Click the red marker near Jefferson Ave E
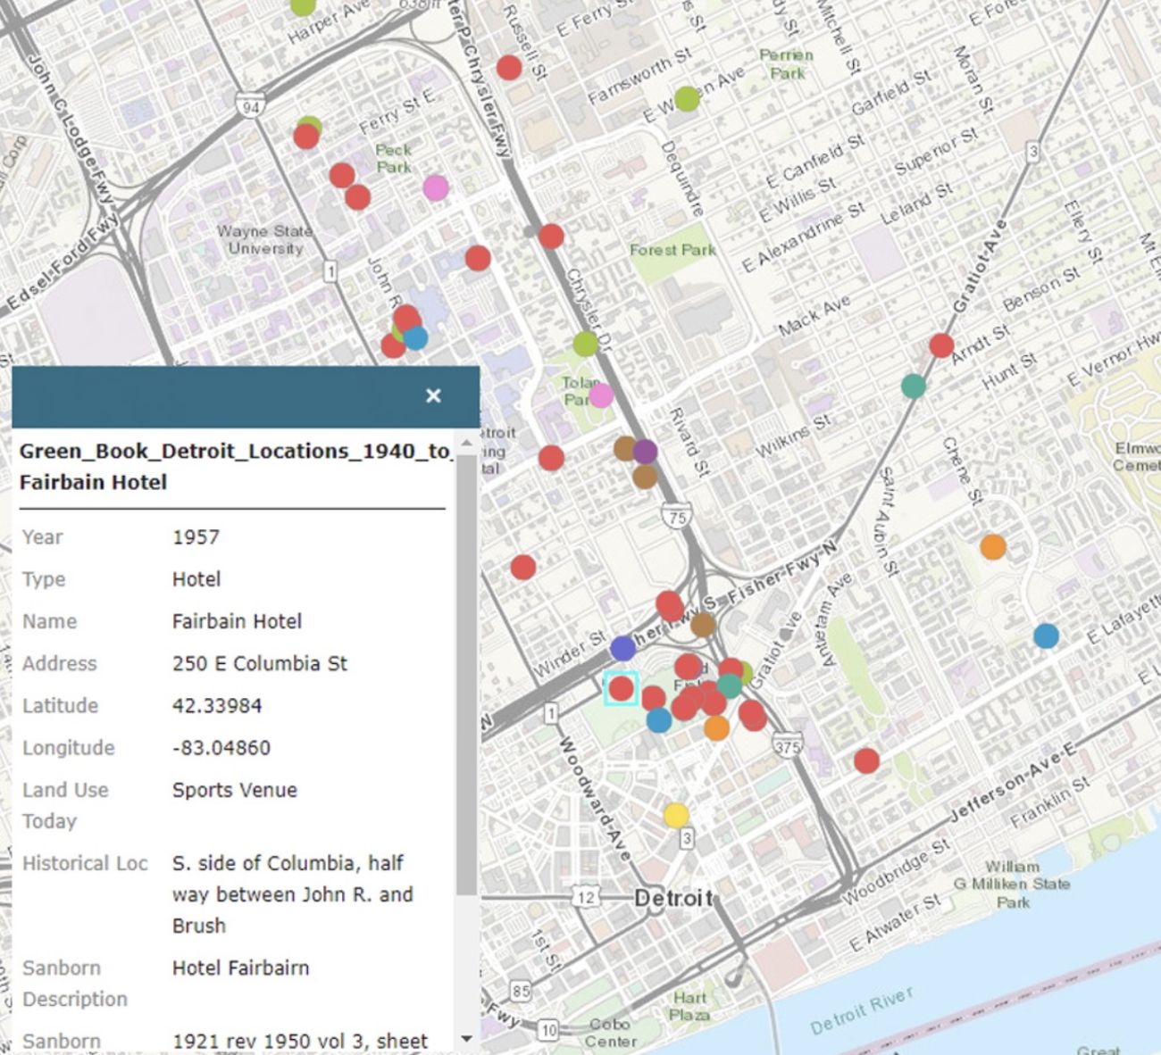The width and height of the screenshot is (1161, 1055). (x=866, y=760)
